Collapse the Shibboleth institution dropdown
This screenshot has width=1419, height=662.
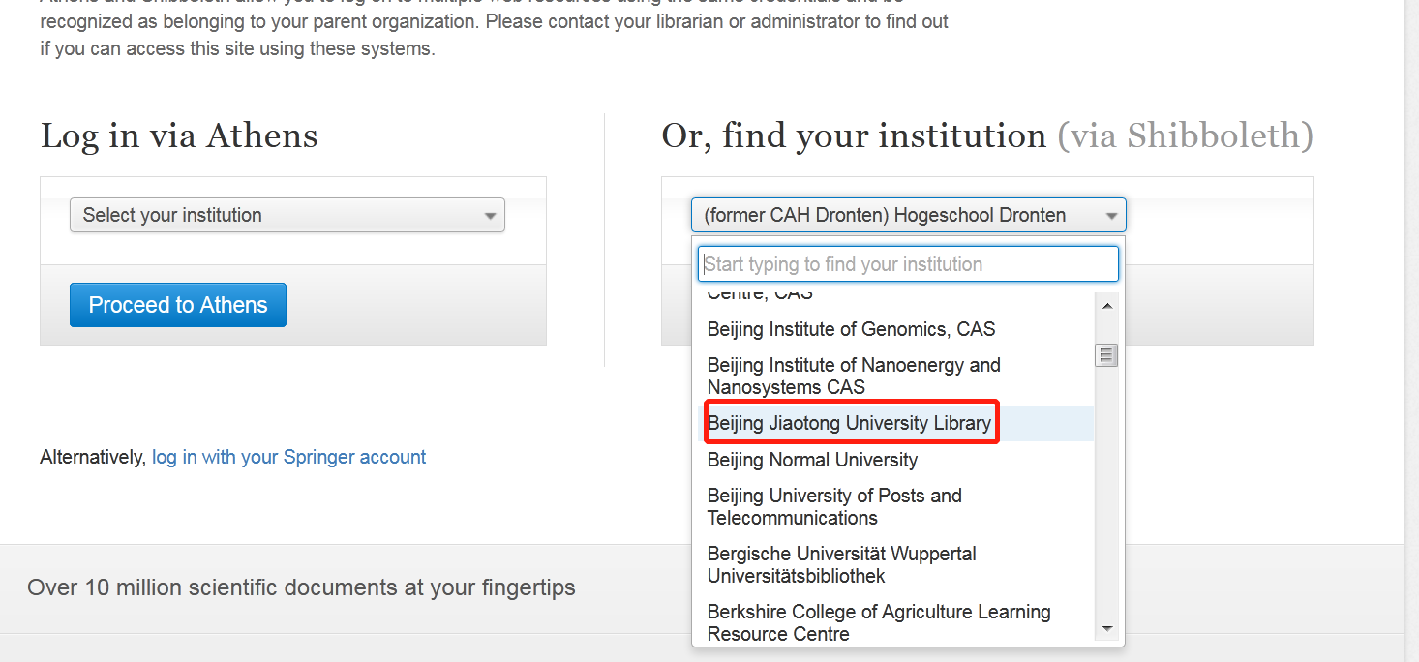pos(907,215)
